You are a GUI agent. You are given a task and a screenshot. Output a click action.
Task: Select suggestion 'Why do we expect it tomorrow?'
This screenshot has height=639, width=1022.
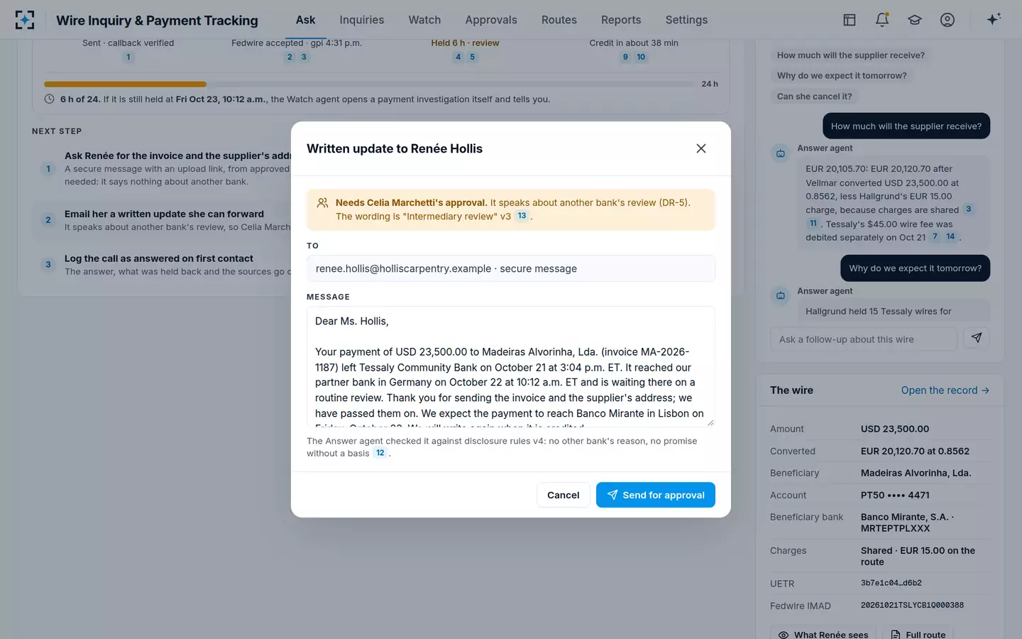pyautogui.click(x=842, y=75)
